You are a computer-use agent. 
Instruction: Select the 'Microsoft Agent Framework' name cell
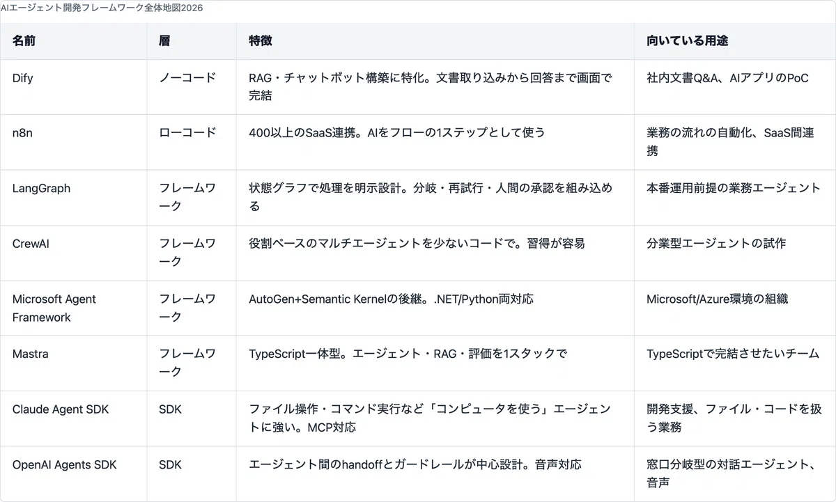tap(73, 308)
